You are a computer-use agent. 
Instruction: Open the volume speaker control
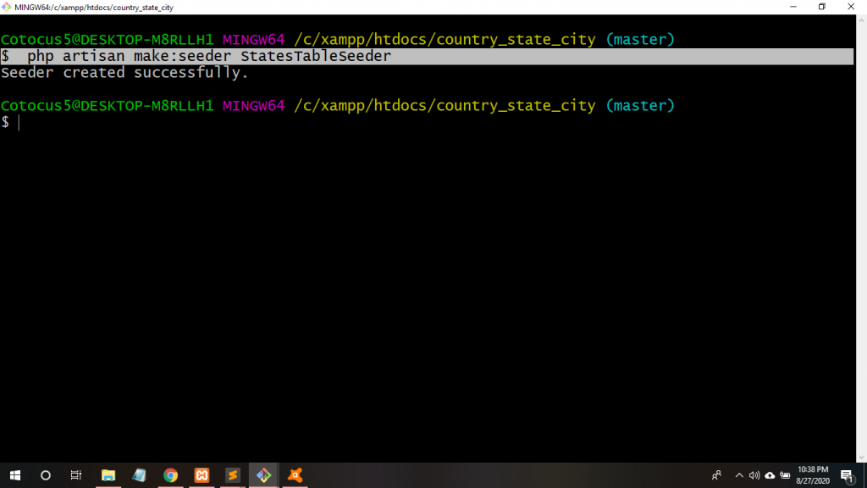(x=754, y=475)
